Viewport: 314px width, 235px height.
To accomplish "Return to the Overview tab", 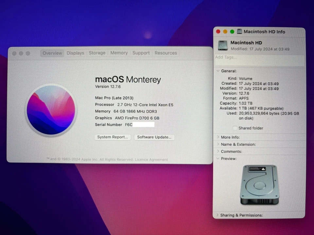I will (52, 53).
